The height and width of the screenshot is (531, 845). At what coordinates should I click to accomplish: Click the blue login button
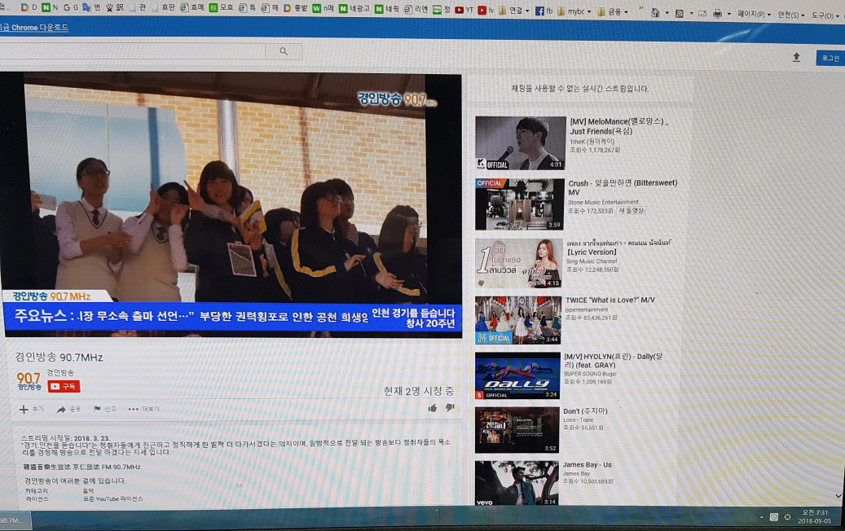click(x=830, y=58)
